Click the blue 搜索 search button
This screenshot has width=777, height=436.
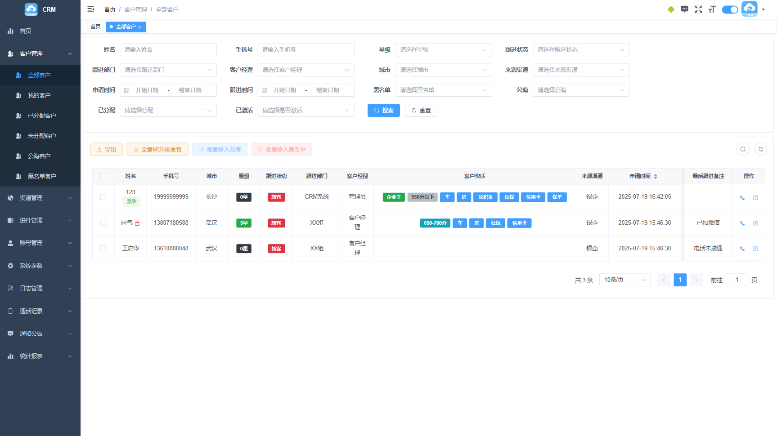click(x=383, y=111)
